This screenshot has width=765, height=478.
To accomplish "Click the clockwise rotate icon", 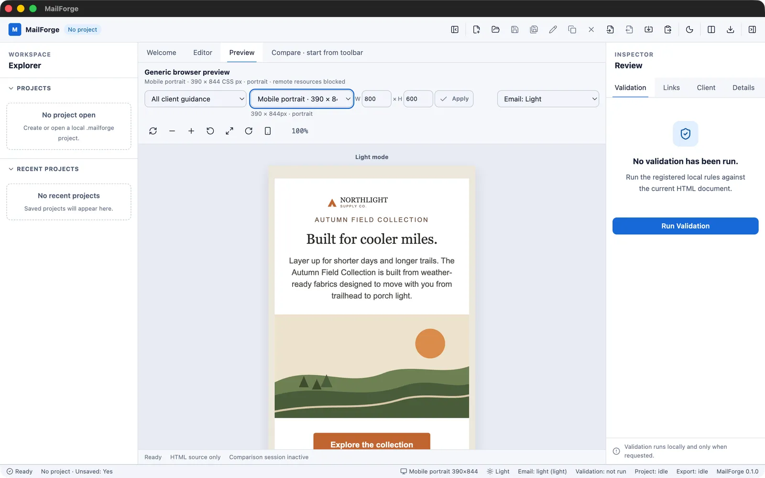I will (249, 131).
